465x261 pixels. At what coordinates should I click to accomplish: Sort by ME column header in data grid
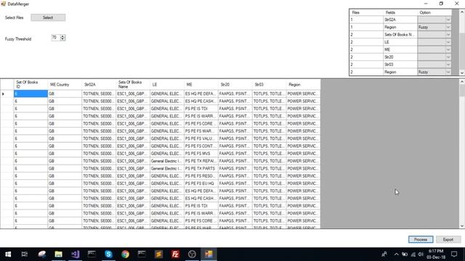click(x=201, y=84)
